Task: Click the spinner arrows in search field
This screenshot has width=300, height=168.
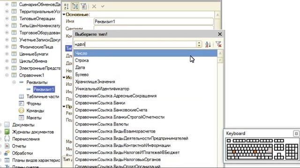Action: point(199,44)
